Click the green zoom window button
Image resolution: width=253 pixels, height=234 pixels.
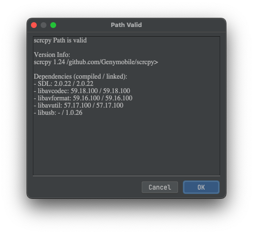(53, 25)
